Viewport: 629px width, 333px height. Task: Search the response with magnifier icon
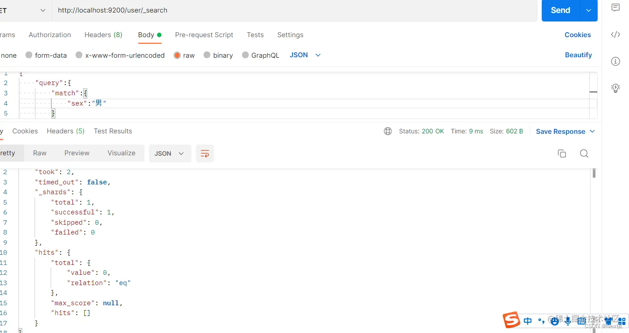point(584,154)
